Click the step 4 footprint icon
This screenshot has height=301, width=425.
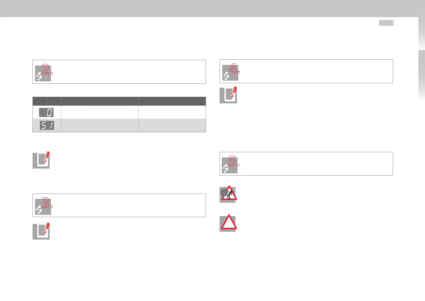230,73
